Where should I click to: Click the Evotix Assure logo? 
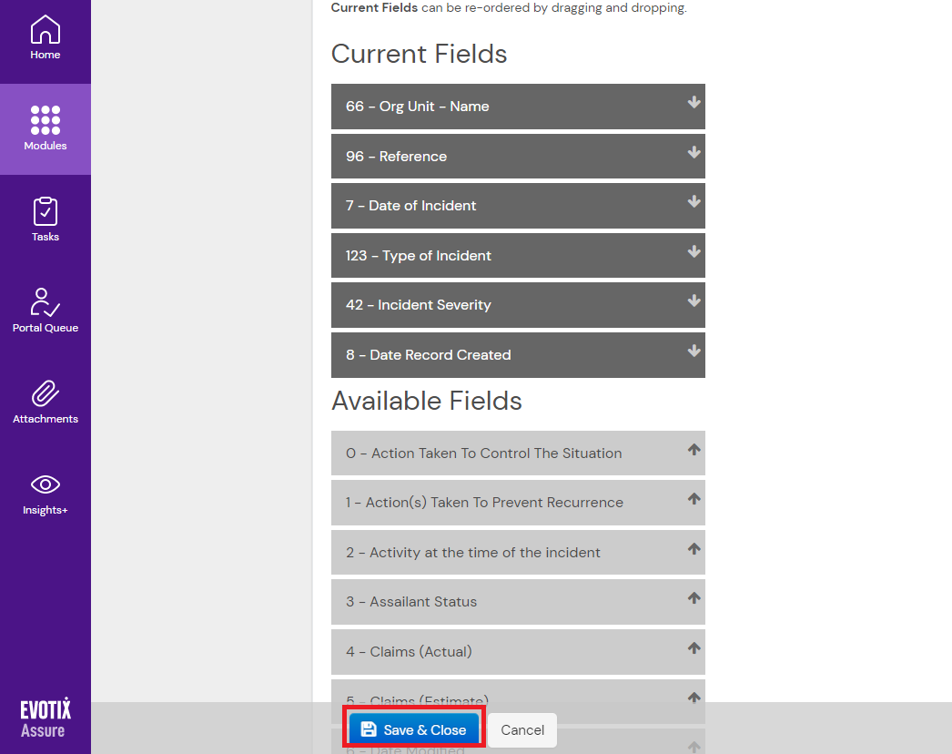pyautogui.click(x=46, y=718)
